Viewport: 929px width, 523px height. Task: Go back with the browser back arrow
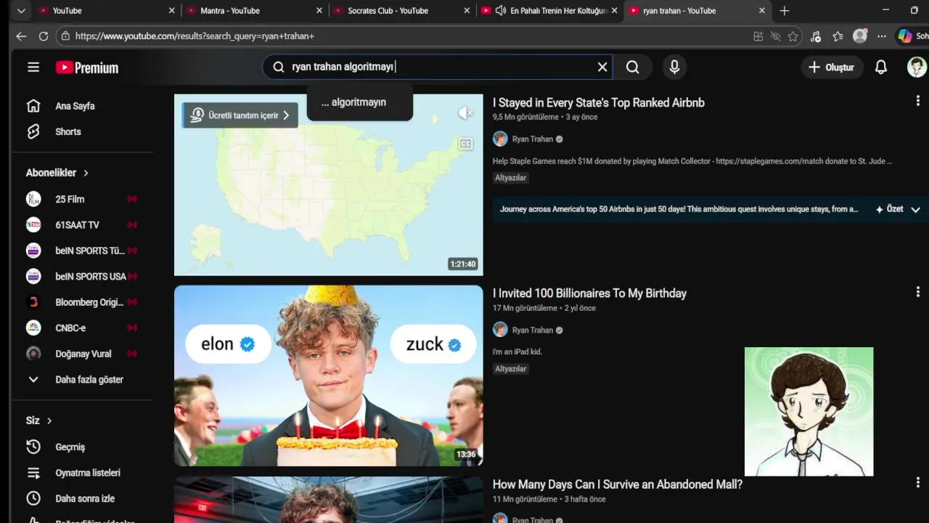pos(21,36)
